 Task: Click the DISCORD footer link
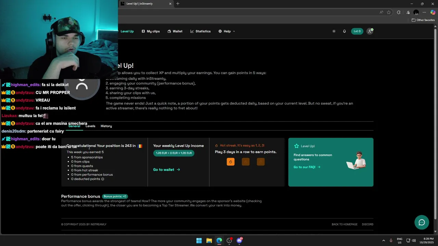[x=368, y=224]
